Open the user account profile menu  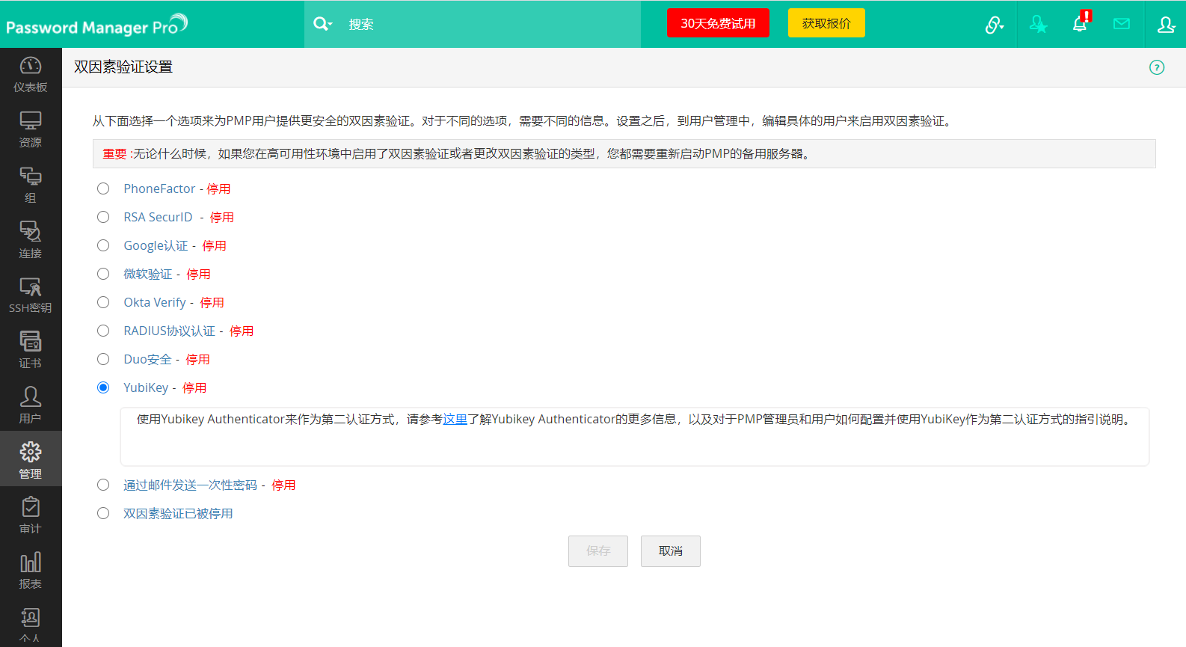(1165, 25)
